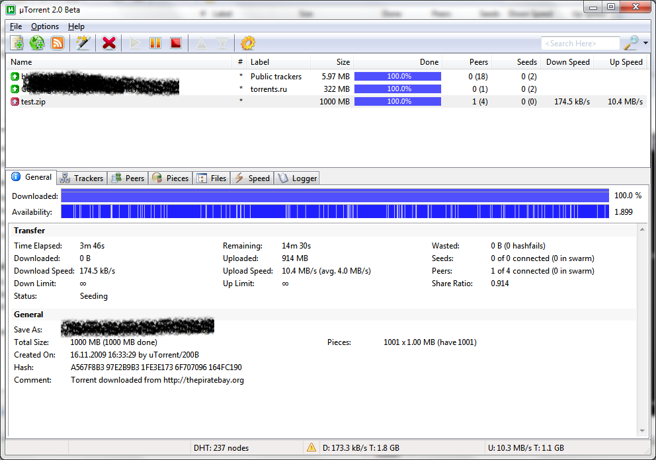Click the Pause torrent icon
The height and width of the screenshot is (460, 656).
tap(155, 43)
